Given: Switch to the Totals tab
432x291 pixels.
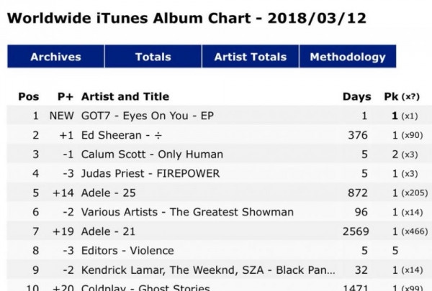Looking at the screenshot, I should point(153,57).
